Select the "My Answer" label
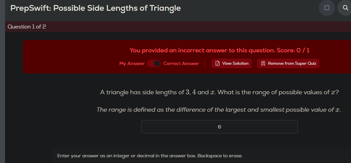Image resolution: width=351 pixels, height=163 pixels. pos(132,63)
